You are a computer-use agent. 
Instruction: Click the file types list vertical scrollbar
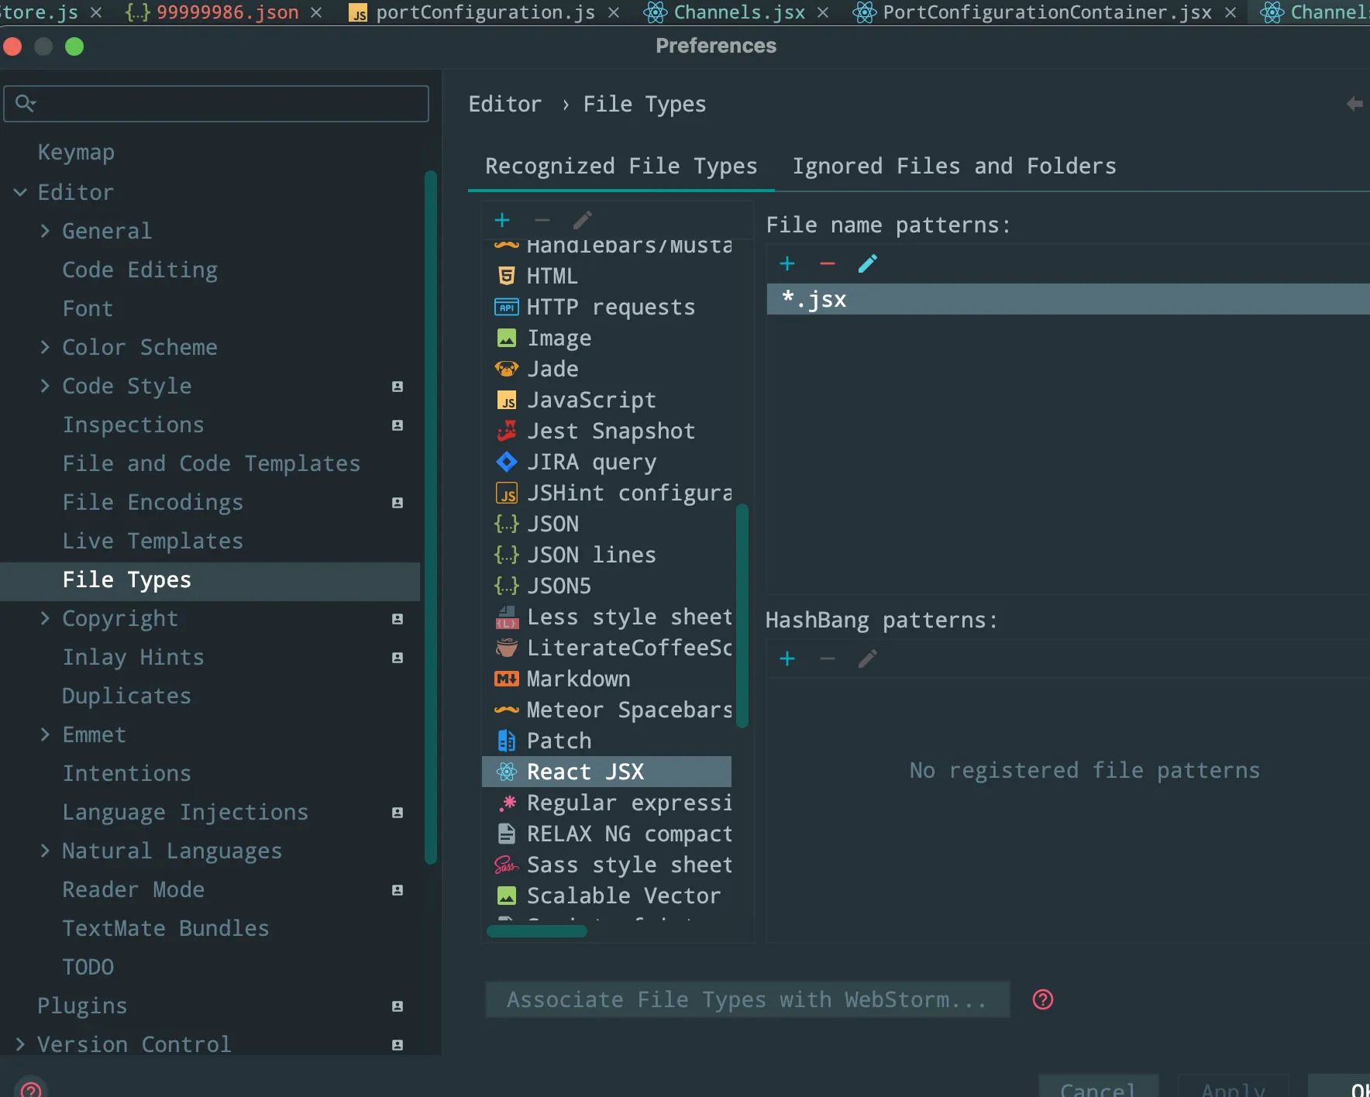coord(742,616)
